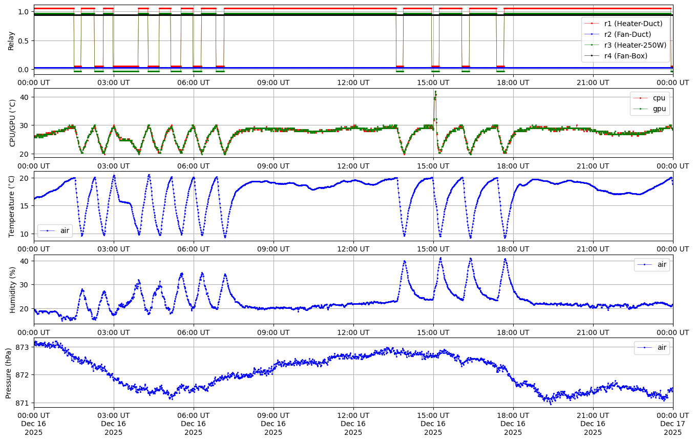694x441 pixels.
Task: Click the CPU/GPU temperature spike peak above 40
Action: click(435, 92)
